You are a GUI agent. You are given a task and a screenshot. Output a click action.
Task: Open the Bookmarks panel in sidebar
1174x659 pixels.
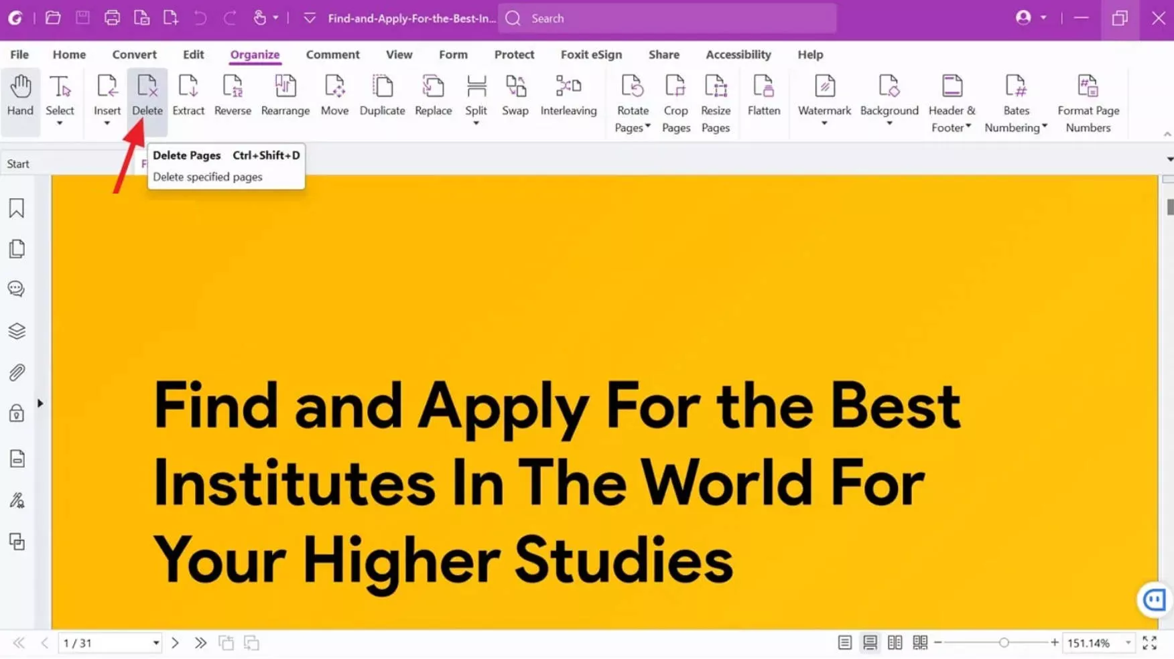(17, 208)
